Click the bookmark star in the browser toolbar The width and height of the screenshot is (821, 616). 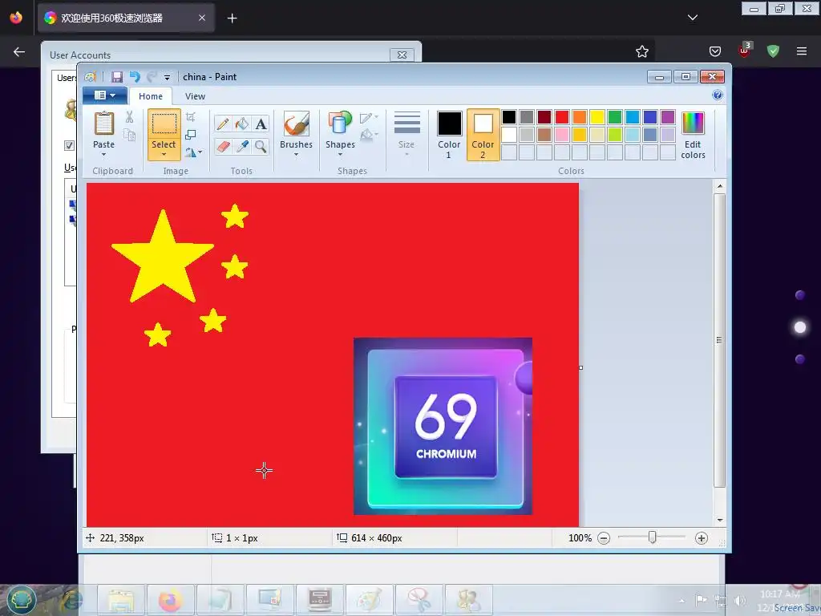point(642,51)
